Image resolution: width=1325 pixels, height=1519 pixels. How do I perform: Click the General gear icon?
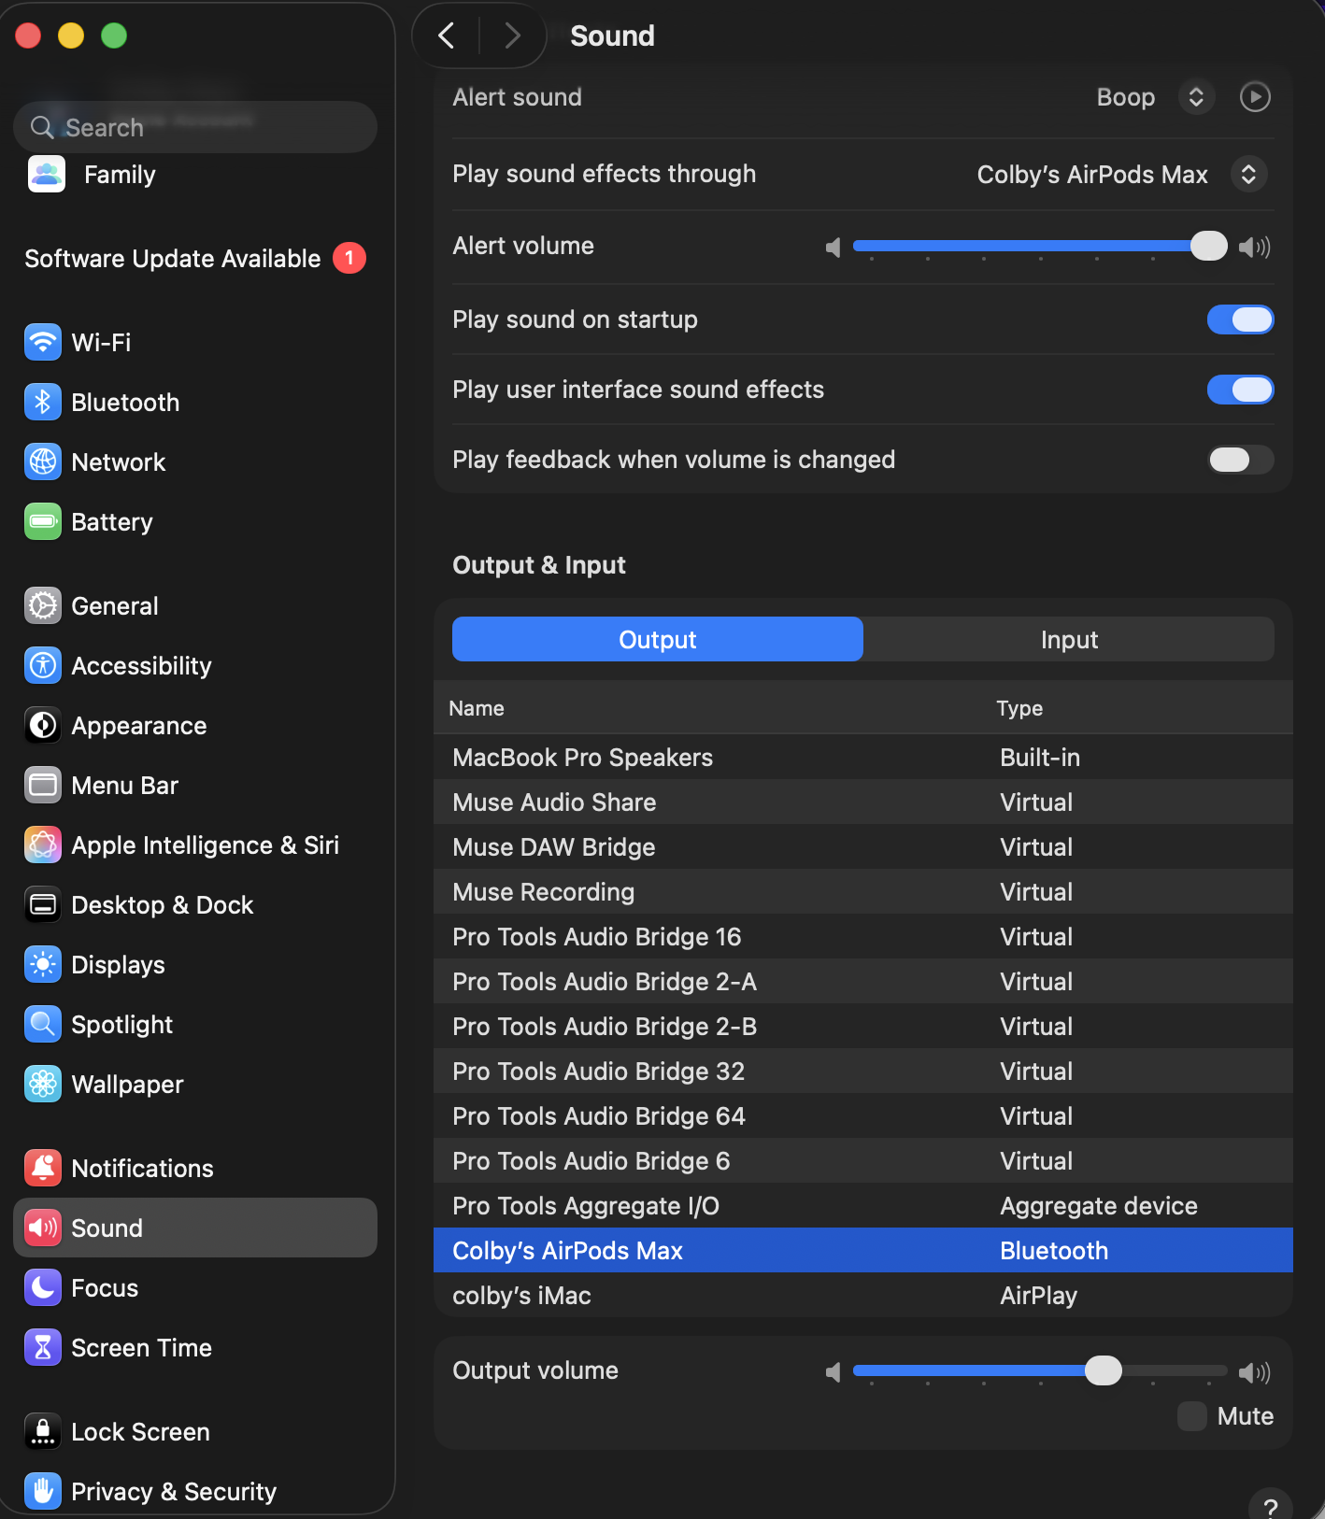click(43, 605)
